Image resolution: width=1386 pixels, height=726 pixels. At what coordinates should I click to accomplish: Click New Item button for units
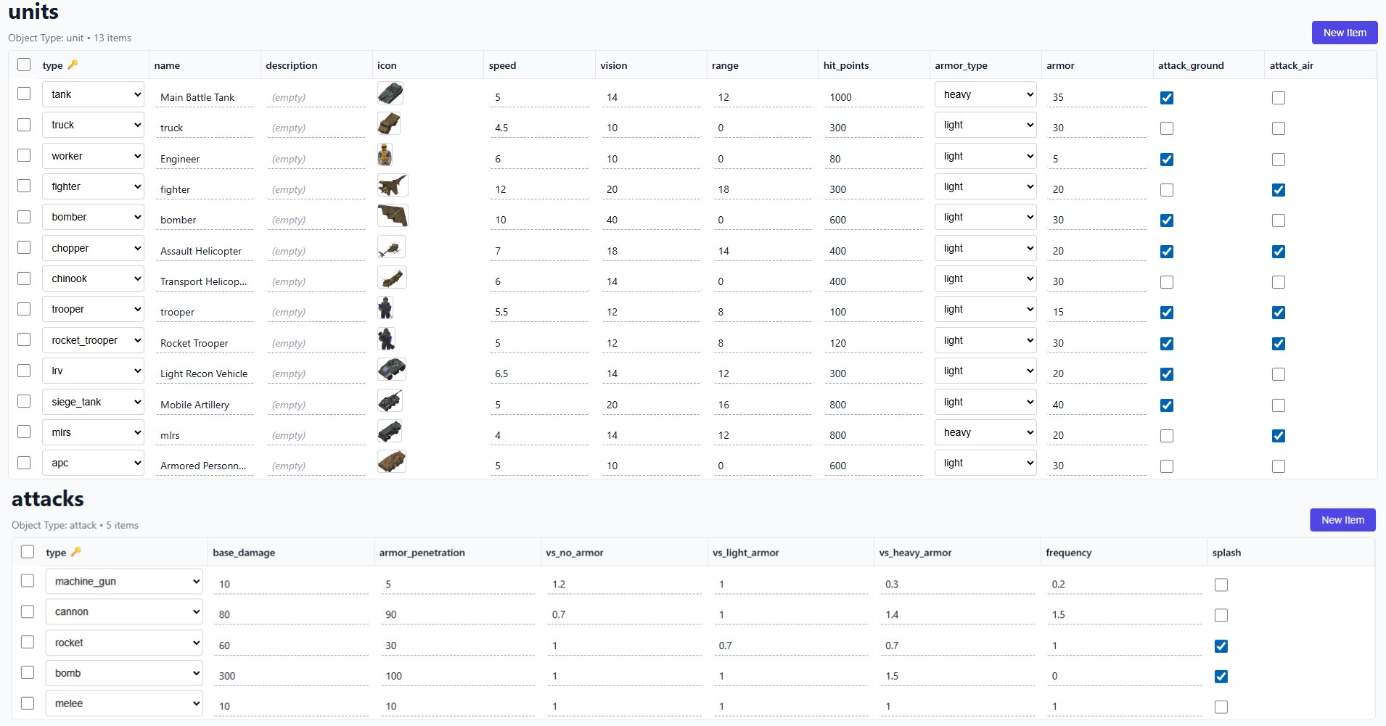(1345, 33)
